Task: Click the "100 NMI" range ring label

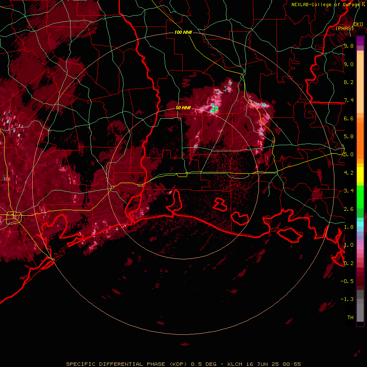Action: (x=183, y=32)
